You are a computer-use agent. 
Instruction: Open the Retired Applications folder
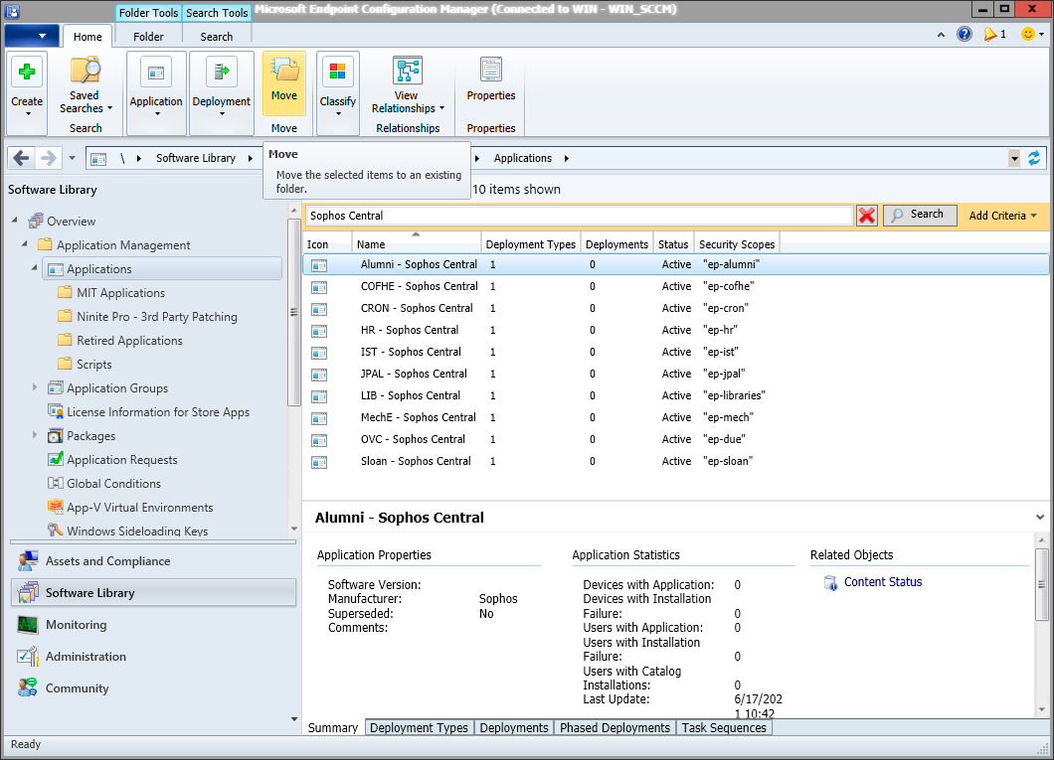[x=129, y=341]
